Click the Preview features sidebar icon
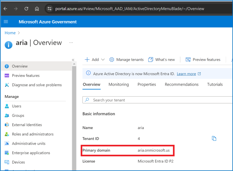The height and width of the screenshot is (171, 233). [7, 76]
